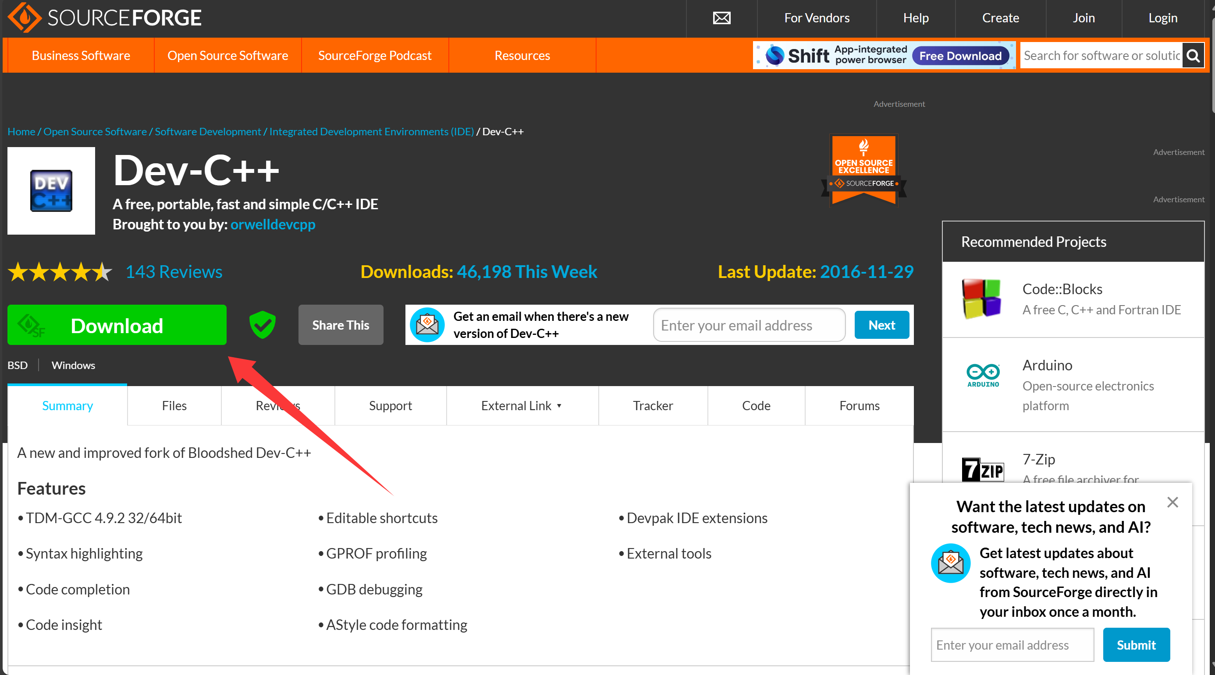Click the SourceForge flame logo icon
The height and width of the screenshot is (675, 1215).
pyautogui.click(x=25, y=18)
